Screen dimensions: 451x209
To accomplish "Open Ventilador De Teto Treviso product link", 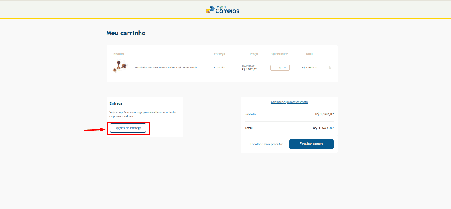I will [166, 68].
